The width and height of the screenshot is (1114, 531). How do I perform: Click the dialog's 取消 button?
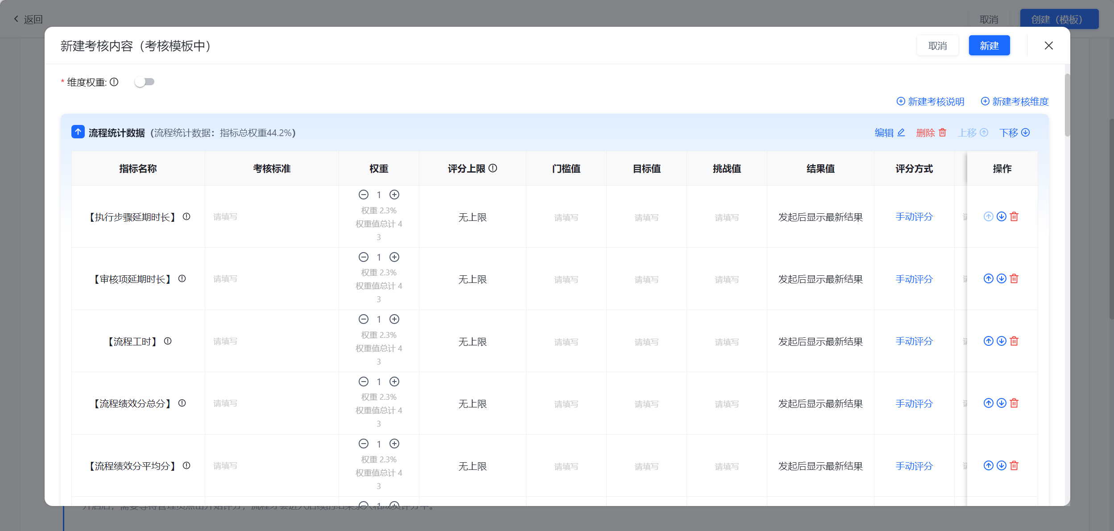pos(937,46)
